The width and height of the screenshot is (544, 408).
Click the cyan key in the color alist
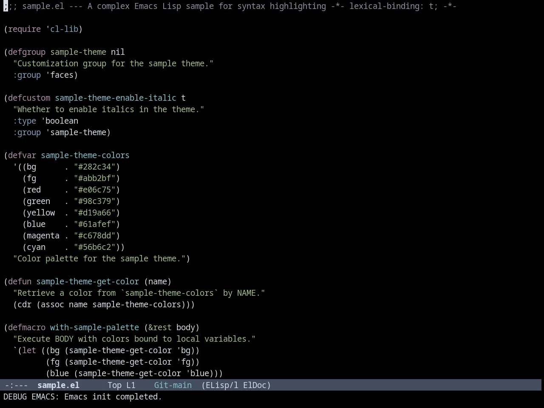click(x=36, y=247)
